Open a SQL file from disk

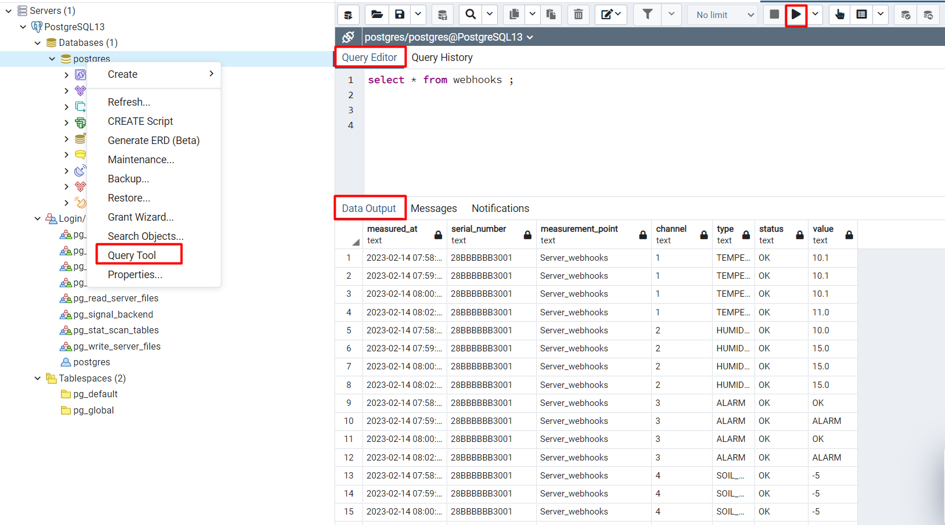tap(376, 15)
